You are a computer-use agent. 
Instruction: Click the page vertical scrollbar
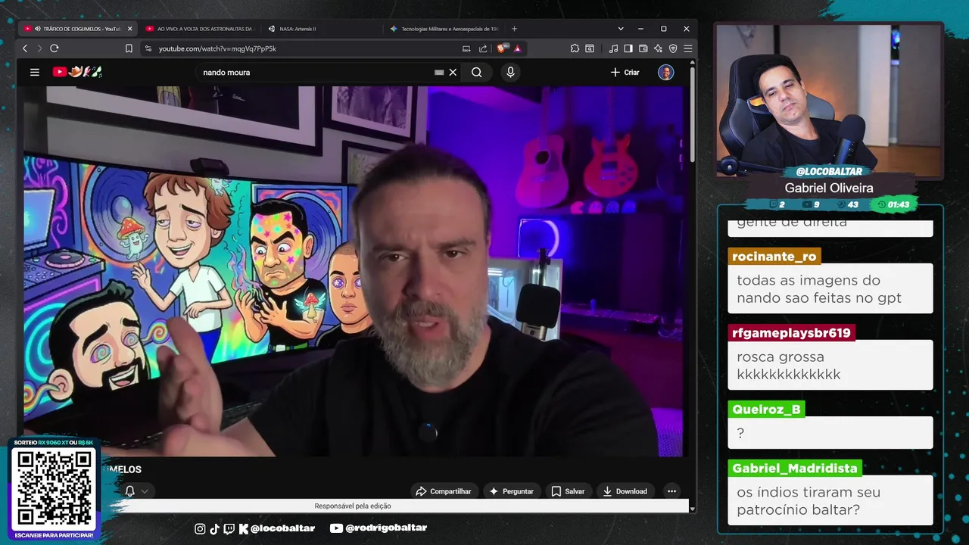tap(692, 114)
